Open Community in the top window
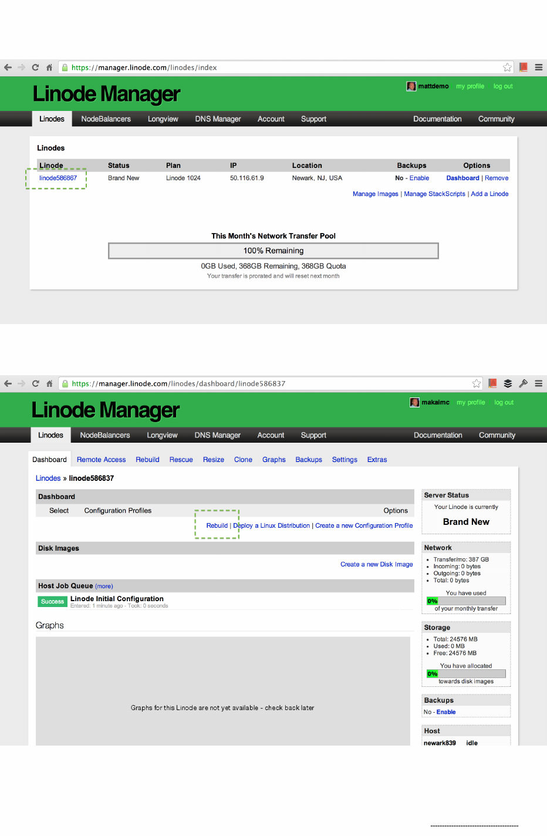The width and height of the screenshot is (547, 836). pos(497,119)
